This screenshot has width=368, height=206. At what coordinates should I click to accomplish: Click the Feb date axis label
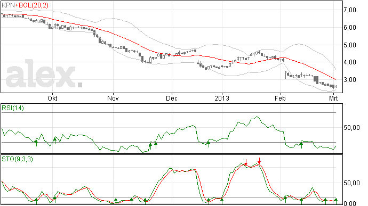pos(280,98)
